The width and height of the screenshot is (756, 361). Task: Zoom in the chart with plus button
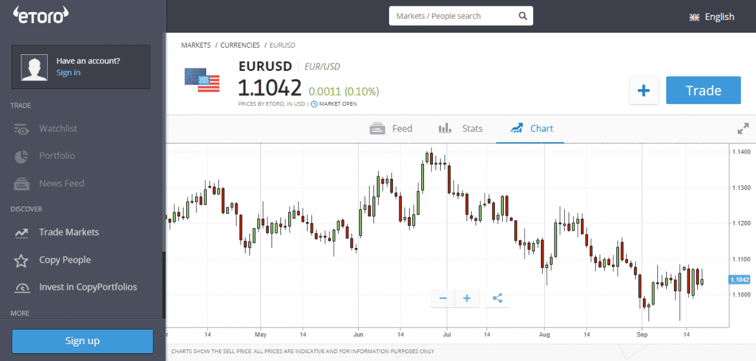click(467, 298)
